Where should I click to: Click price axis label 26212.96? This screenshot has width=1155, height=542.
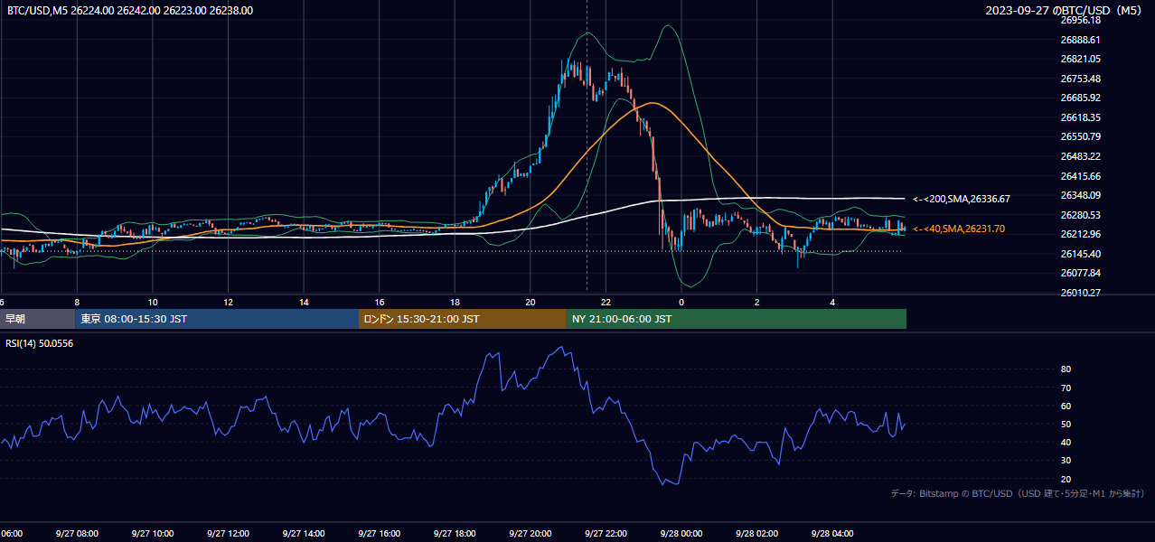[1080, 234]
